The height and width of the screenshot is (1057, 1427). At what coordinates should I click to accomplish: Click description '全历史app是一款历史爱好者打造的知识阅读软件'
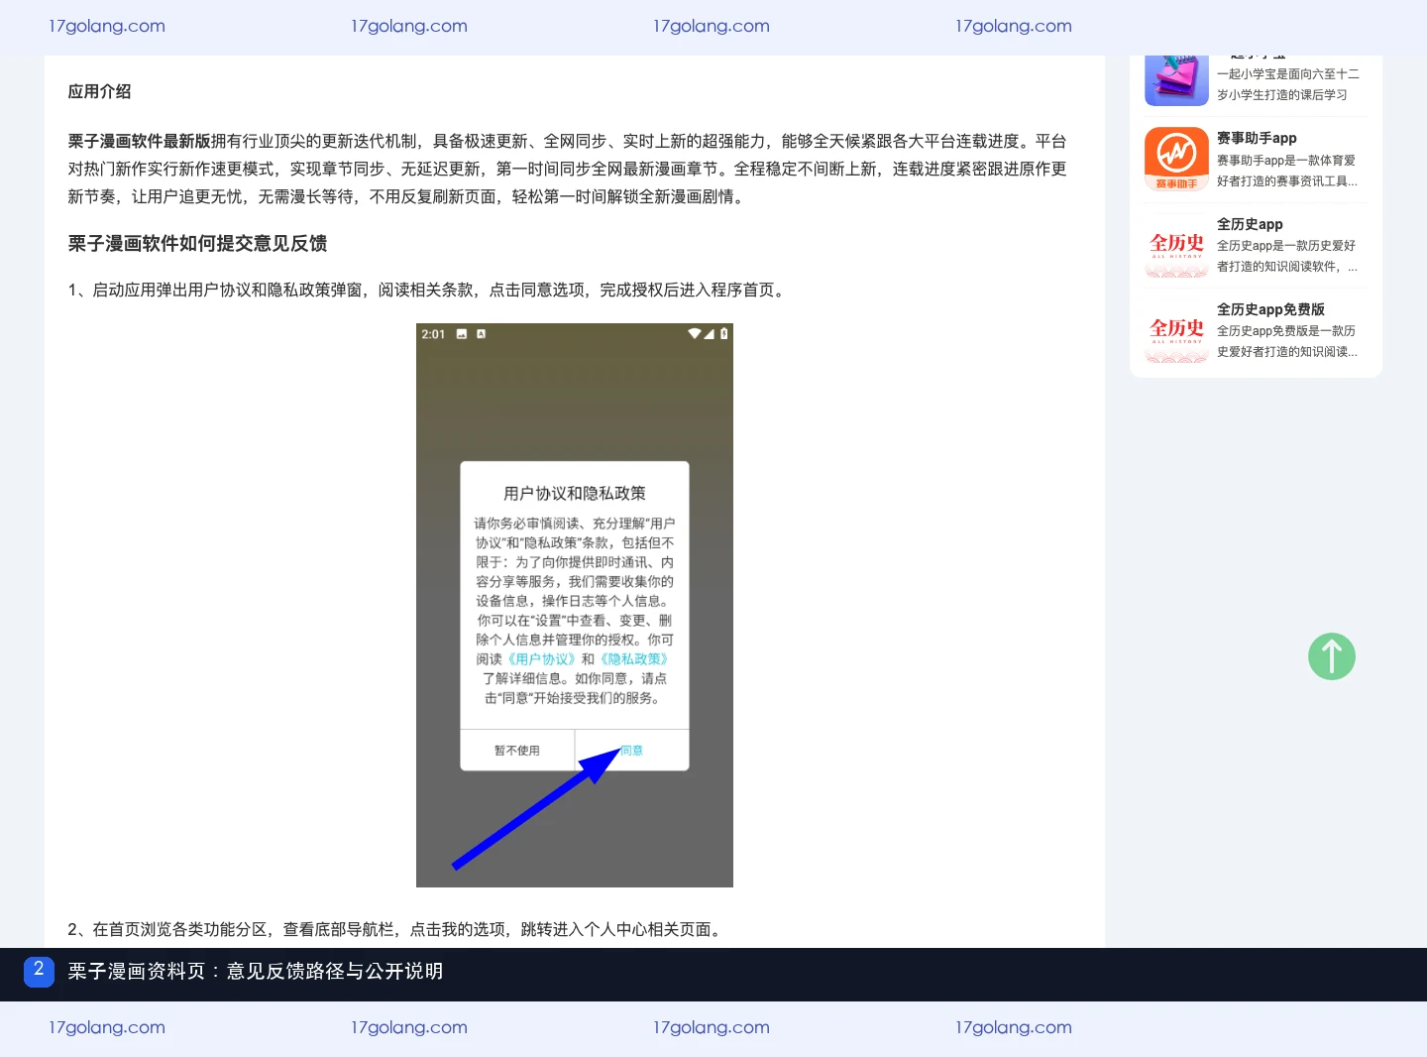(x=1287, y=256)
